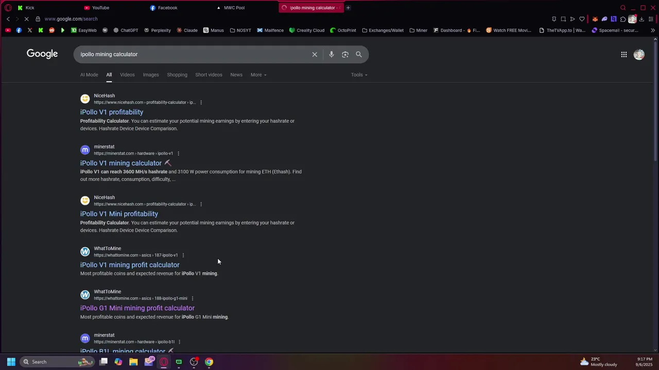Open Chrome from the taskbar
This screenshot has width=659, height=370.
coord(209,362)
